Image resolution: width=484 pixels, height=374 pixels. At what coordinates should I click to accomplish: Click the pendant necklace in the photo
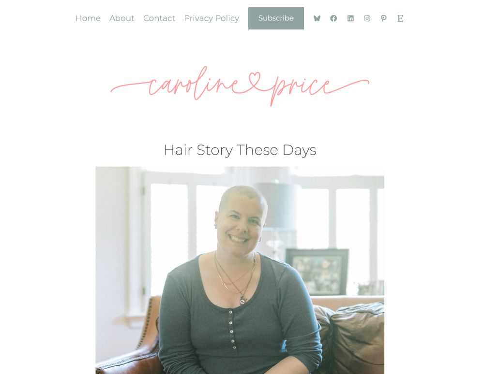click(242, 299)
